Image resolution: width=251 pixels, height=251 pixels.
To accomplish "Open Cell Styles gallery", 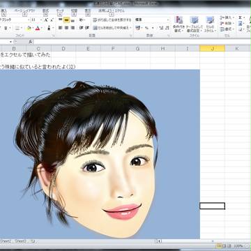I will pyautogui.click(x=210, y=24).
